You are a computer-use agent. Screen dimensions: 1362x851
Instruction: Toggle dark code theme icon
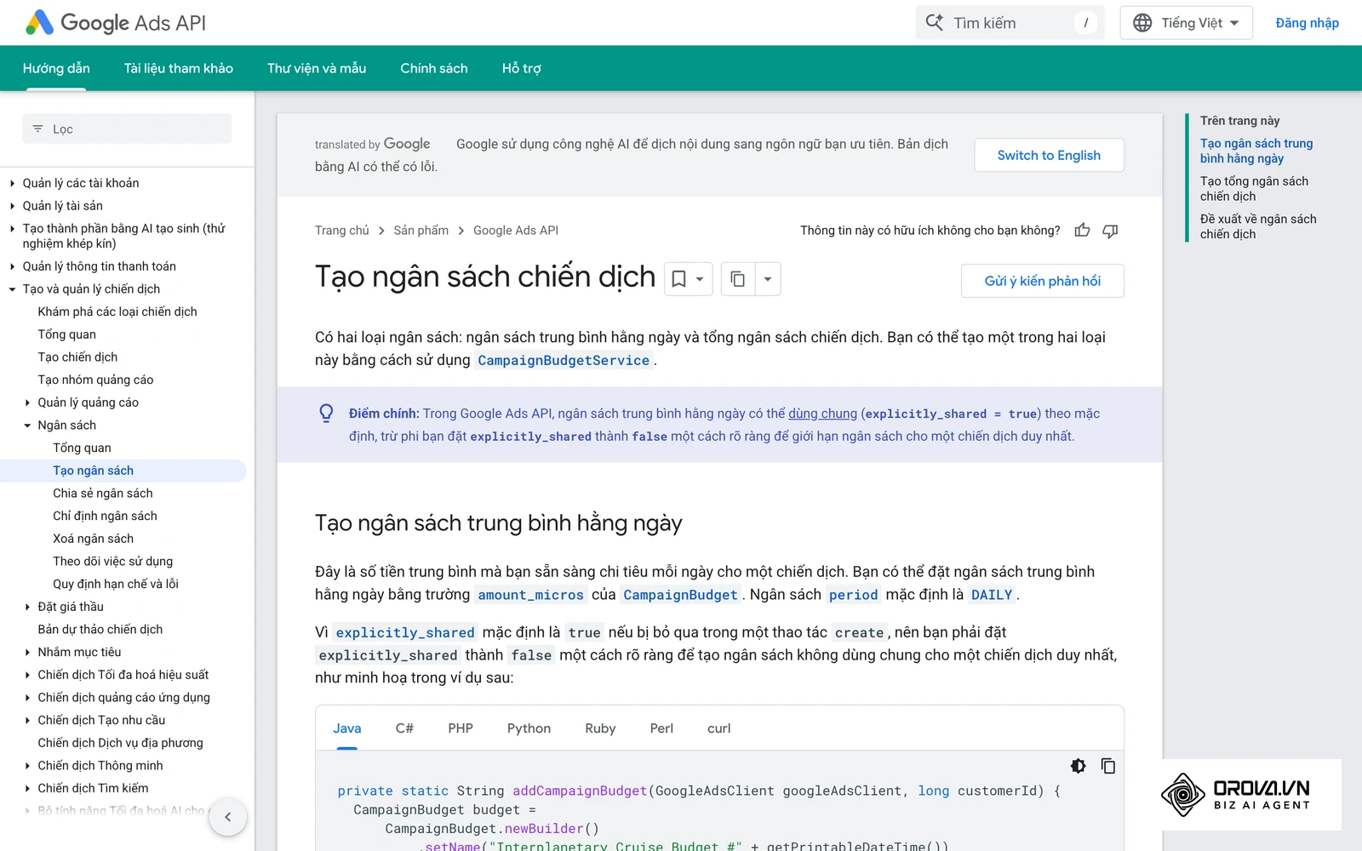click(x=1078, y=766)
